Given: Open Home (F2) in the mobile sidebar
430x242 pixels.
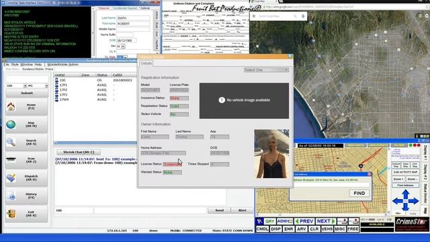Looking at the screenshot, I should pyautogui.click(x=26, y=107).
